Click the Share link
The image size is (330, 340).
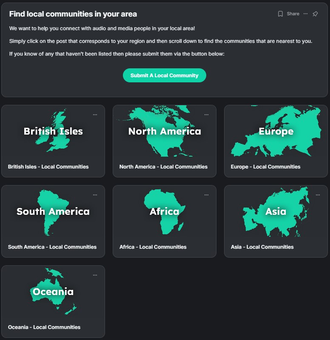[293, 14]
